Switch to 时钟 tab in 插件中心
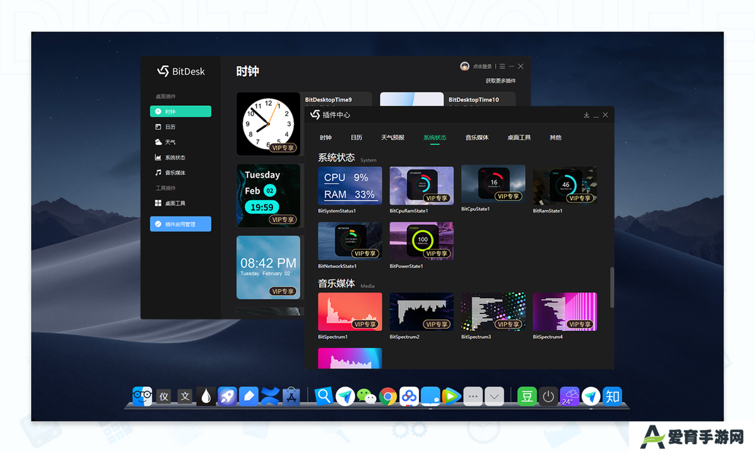755x453 pixels. tap(325, 138)
